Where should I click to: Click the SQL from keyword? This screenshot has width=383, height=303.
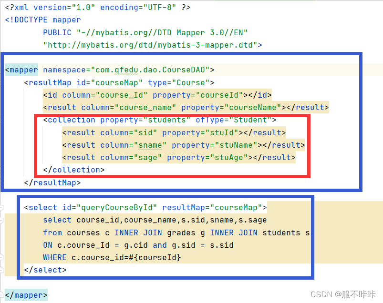tap(52, 233)
